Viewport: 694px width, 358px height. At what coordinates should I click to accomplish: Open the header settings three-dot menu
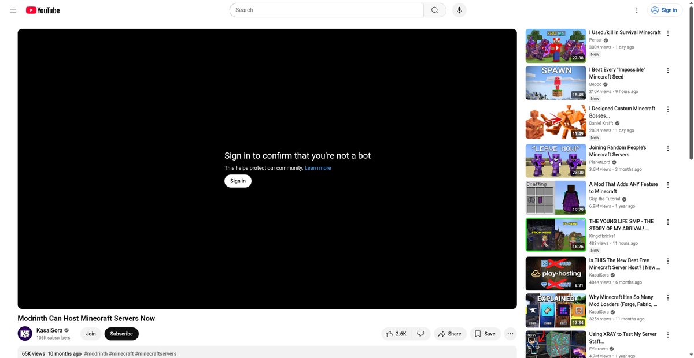(x=637, y=10)
